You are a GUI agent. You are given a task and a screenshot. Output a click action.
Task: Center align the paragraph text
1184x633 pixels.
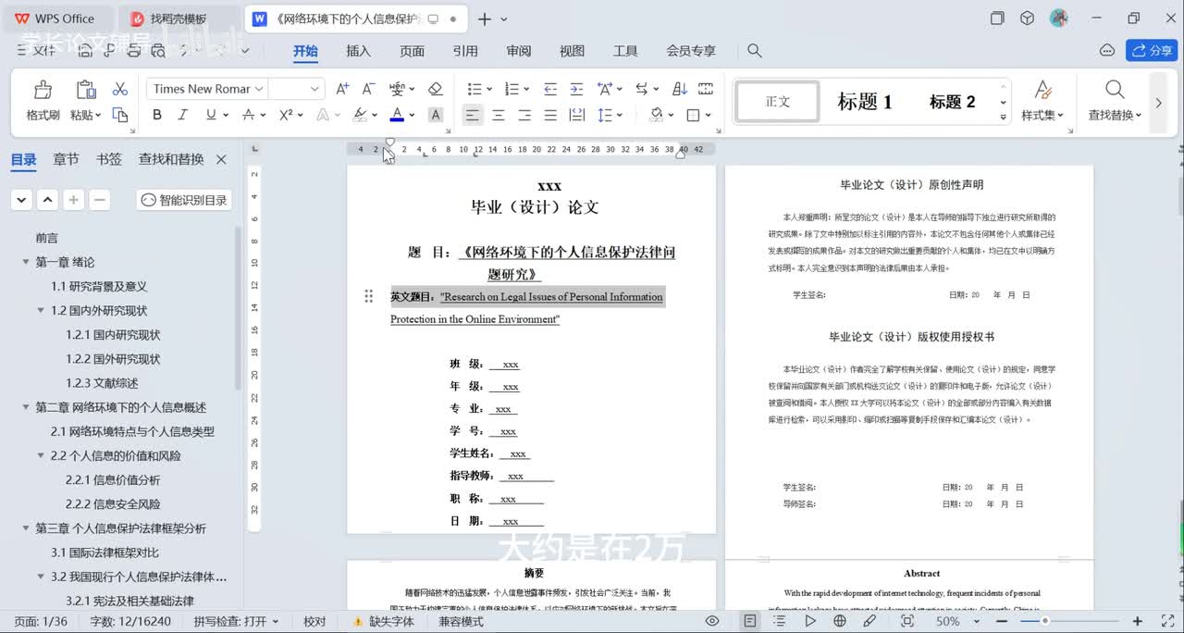[x=498, y=115]
